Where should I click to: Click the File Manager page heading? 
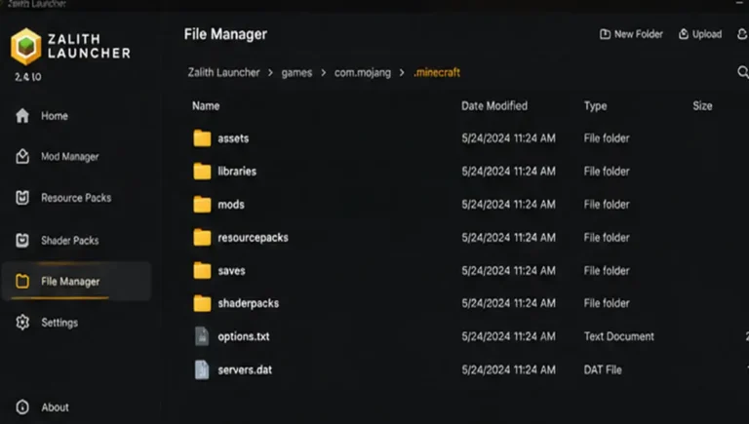[225, 34]
